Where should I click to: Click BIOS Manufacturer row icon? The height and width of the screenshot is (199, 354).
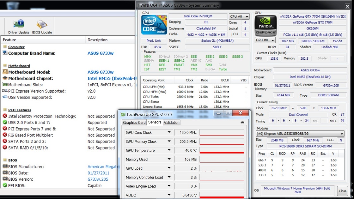coord(5,166)
